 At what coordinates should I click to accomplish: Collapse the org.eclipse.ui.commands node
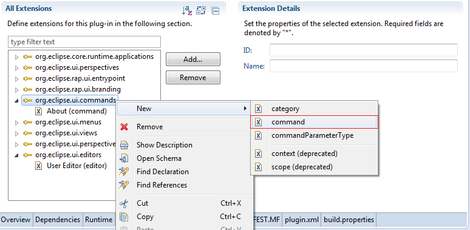17,101
